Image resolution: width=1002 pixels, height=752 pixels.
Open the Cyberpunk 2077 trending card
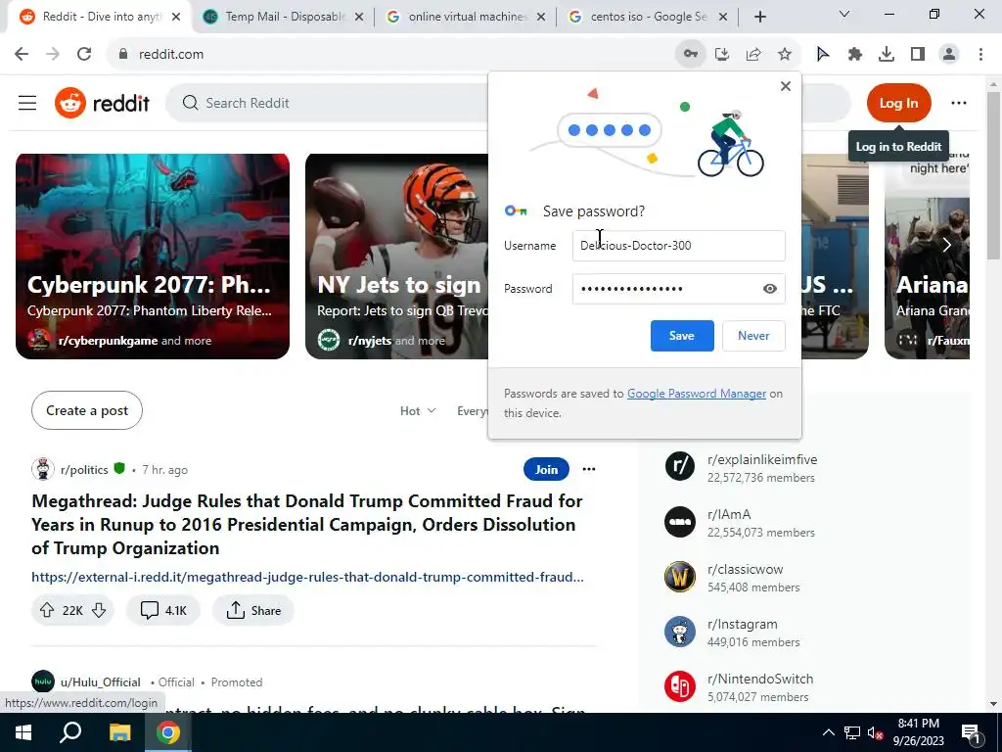tap(152, 257)
